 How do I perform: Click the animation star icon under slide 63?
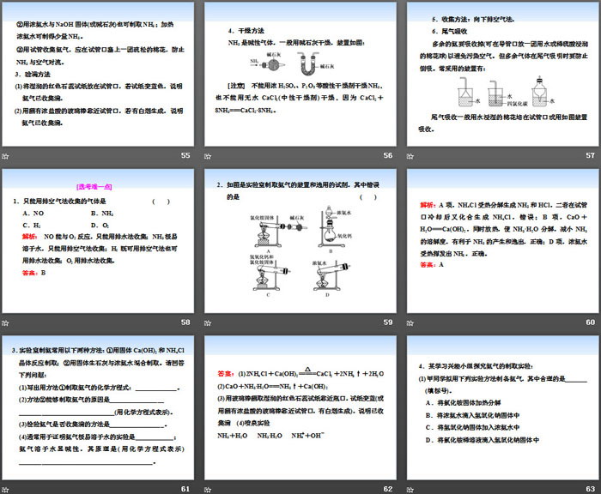point(410,489)
